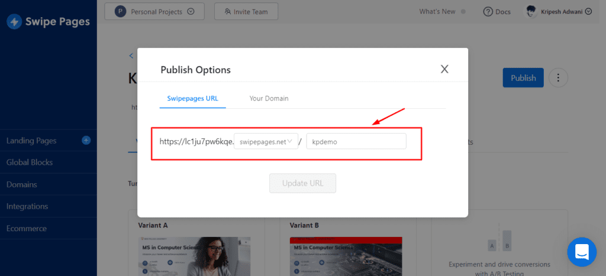Expand the Kripesh Adwani account menu
Image resolution: width=606 pixels, height=276 pixels.
(589, 12)
